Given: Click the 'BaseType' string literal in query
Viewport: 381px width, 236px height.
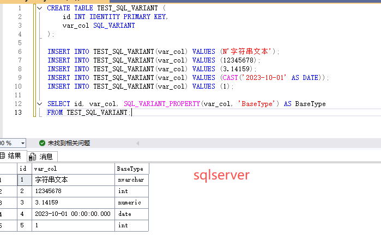Looking at the screenshot, I should click(256, 104).
